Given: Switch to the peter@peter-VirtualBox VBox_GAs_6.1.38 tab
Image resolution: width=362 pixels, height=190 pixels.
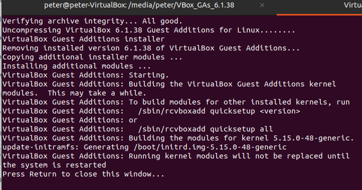Looking at the screenshot, I should click(139, 5).
